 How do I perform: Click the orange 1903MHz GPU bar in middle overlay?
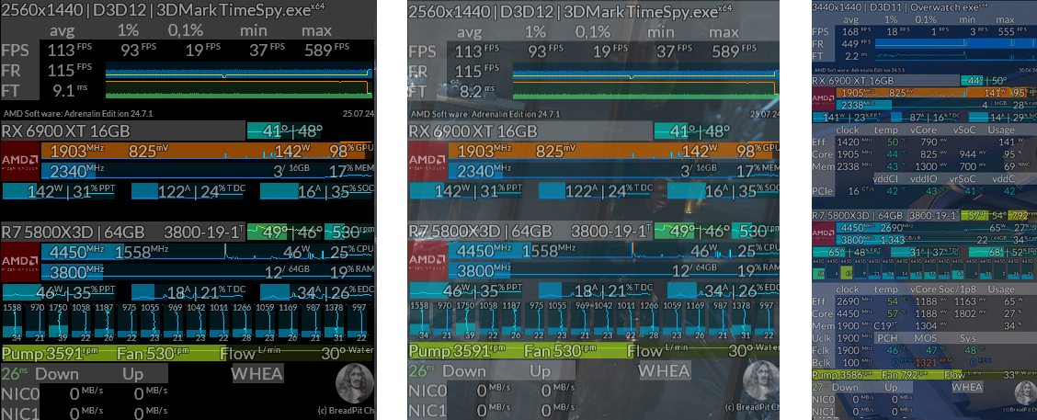tap(614, 151)
